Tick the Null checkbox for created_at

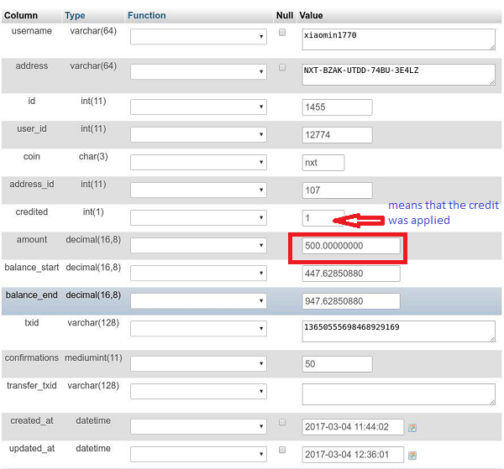[283, 422]
